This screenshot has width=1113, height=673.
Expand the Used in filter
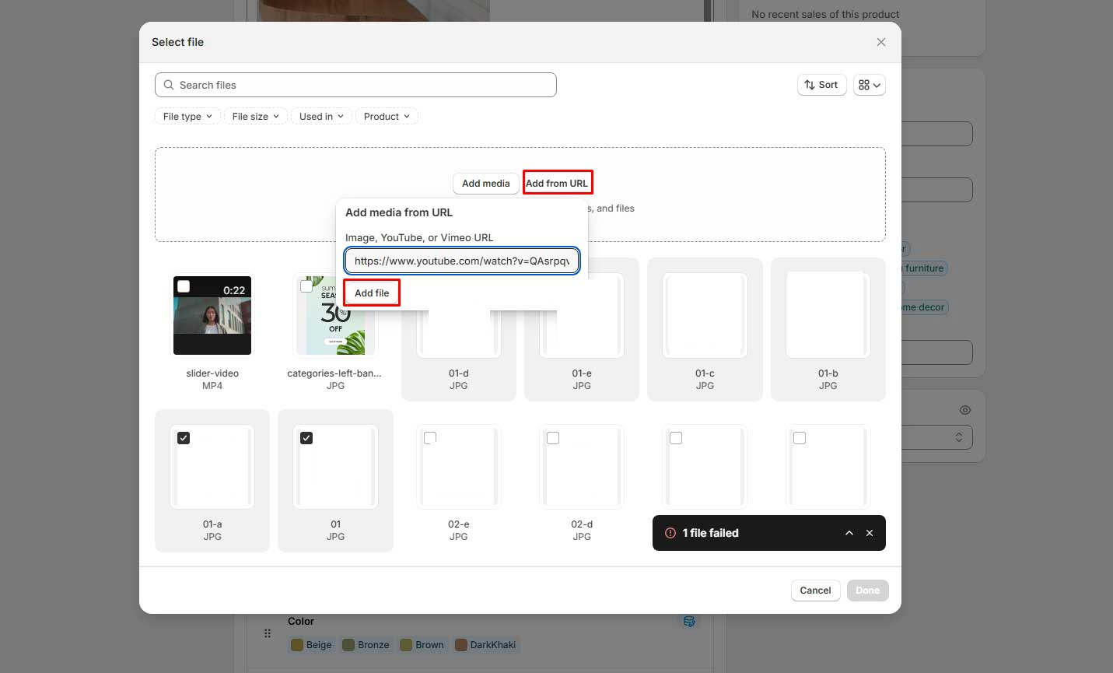click(x=321, y=117)
